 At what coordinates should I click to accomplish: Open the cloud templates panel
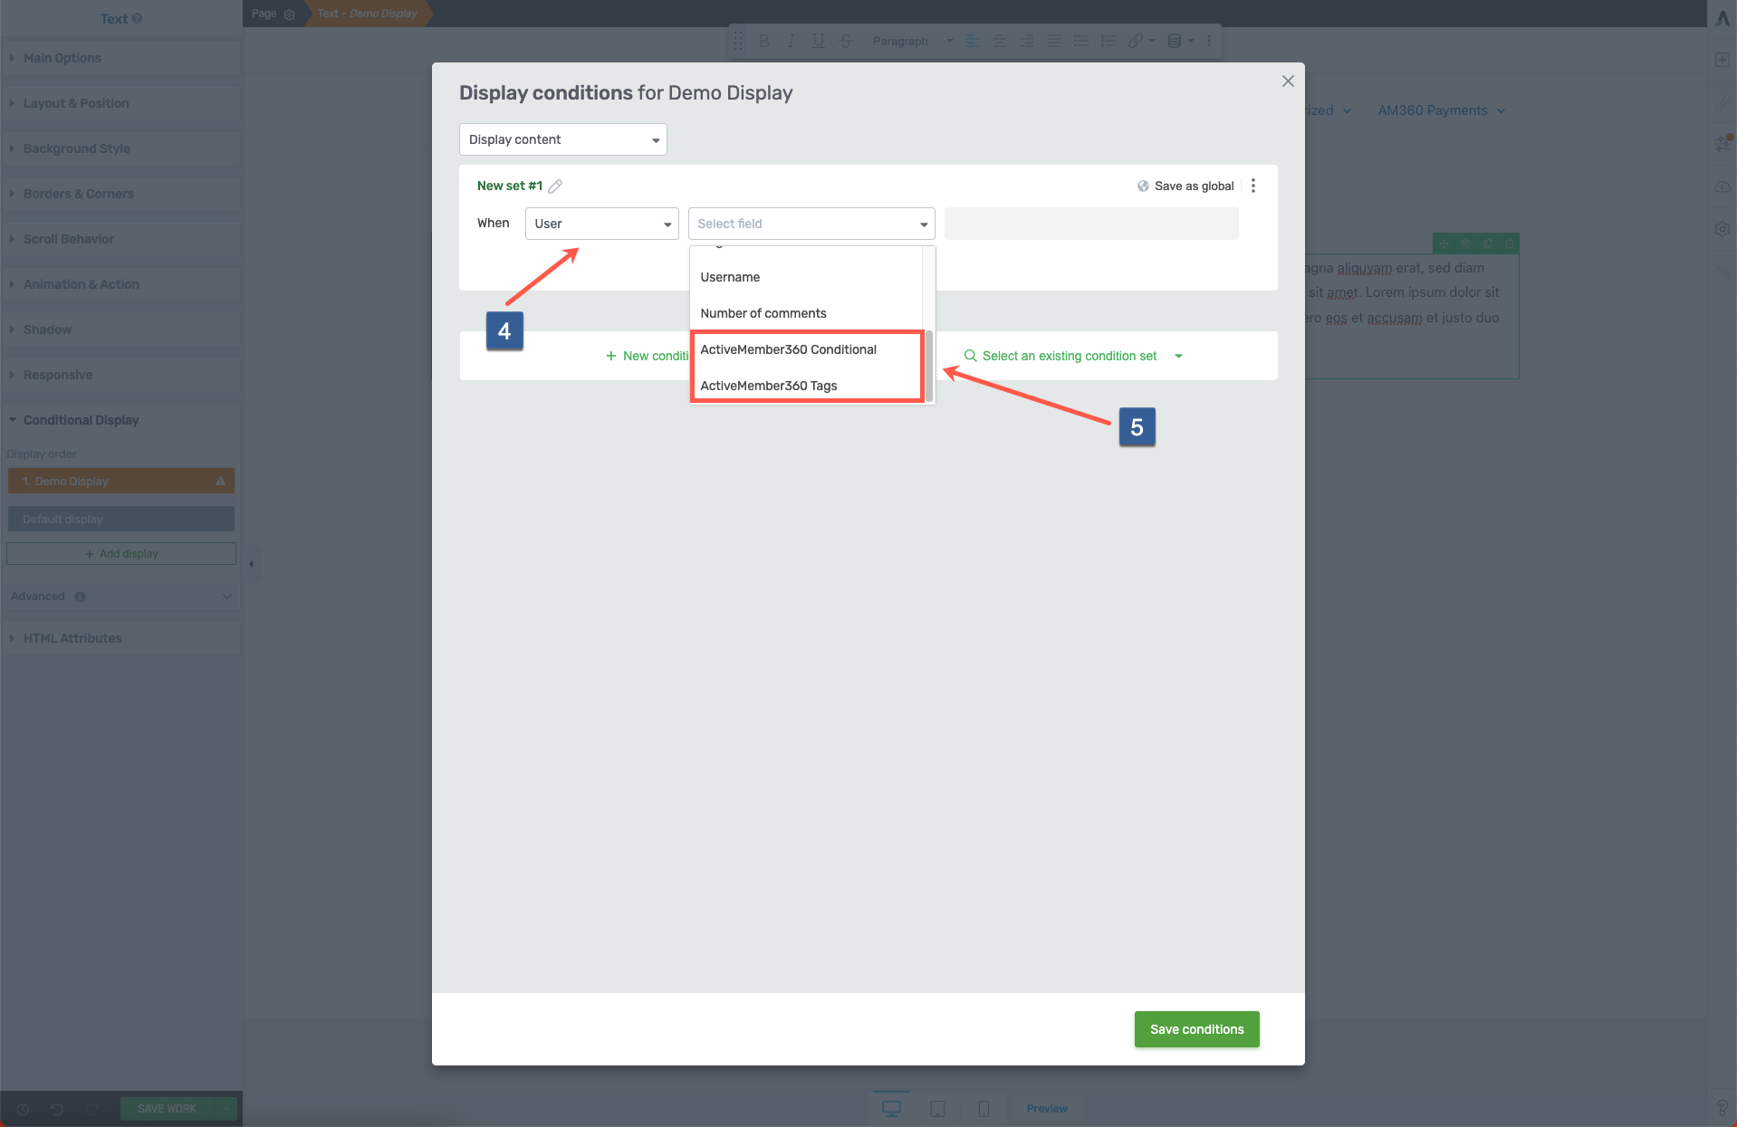click(x=1723, y=186)
